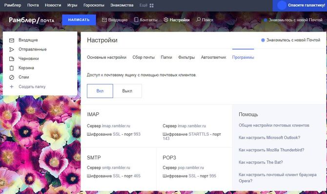Click STARTTLS encryption text
Image resolution: width=327 pixels, height=194 pixels.
click(199, 134)
